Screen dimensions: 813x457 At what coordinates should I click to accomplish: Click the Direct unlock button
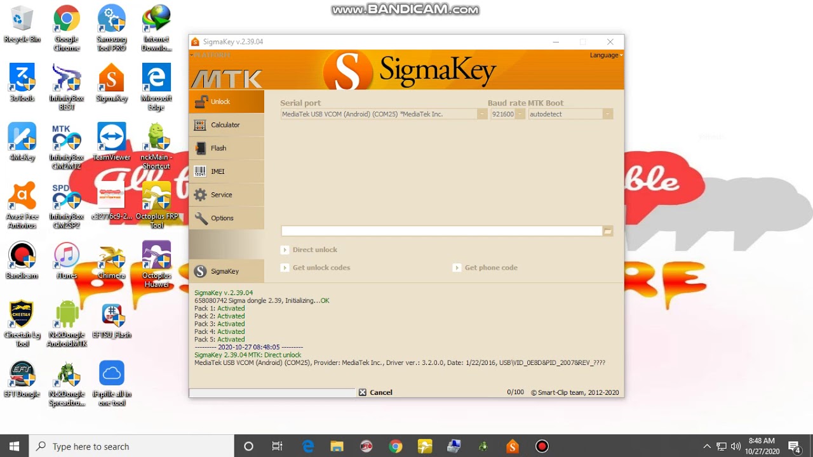point(309,250)
